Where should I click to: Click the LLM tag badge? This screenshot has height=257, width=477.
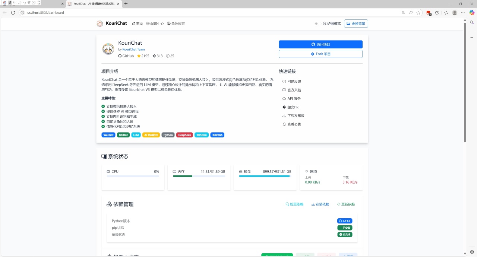(136, 135)
